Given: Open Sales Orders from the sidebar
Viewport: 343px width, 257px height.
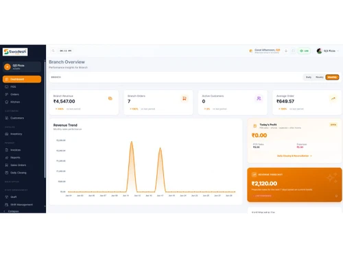Looking at the screenshot, I should [22, 165].
